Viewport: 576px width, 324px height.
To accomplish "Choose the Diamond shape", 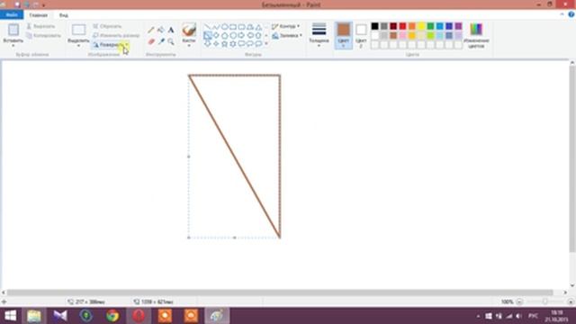I will coord(216,36).
